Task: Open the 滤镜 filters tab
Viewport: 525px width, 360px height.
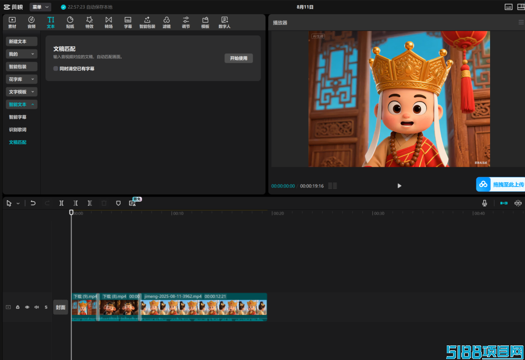Action: (166, 22)
